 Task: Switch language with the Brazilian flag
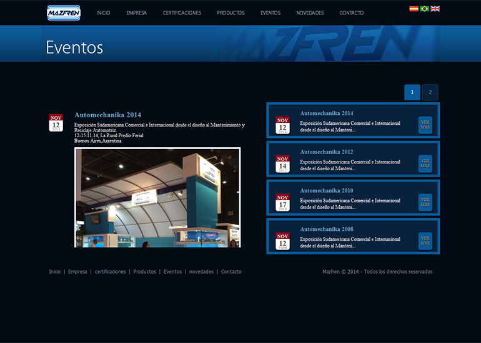coord(424,9)
